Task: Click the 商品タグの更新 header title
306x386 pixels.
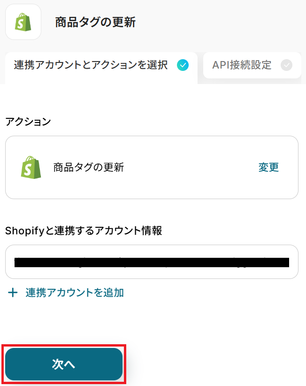Action: (x=95, y=22)
